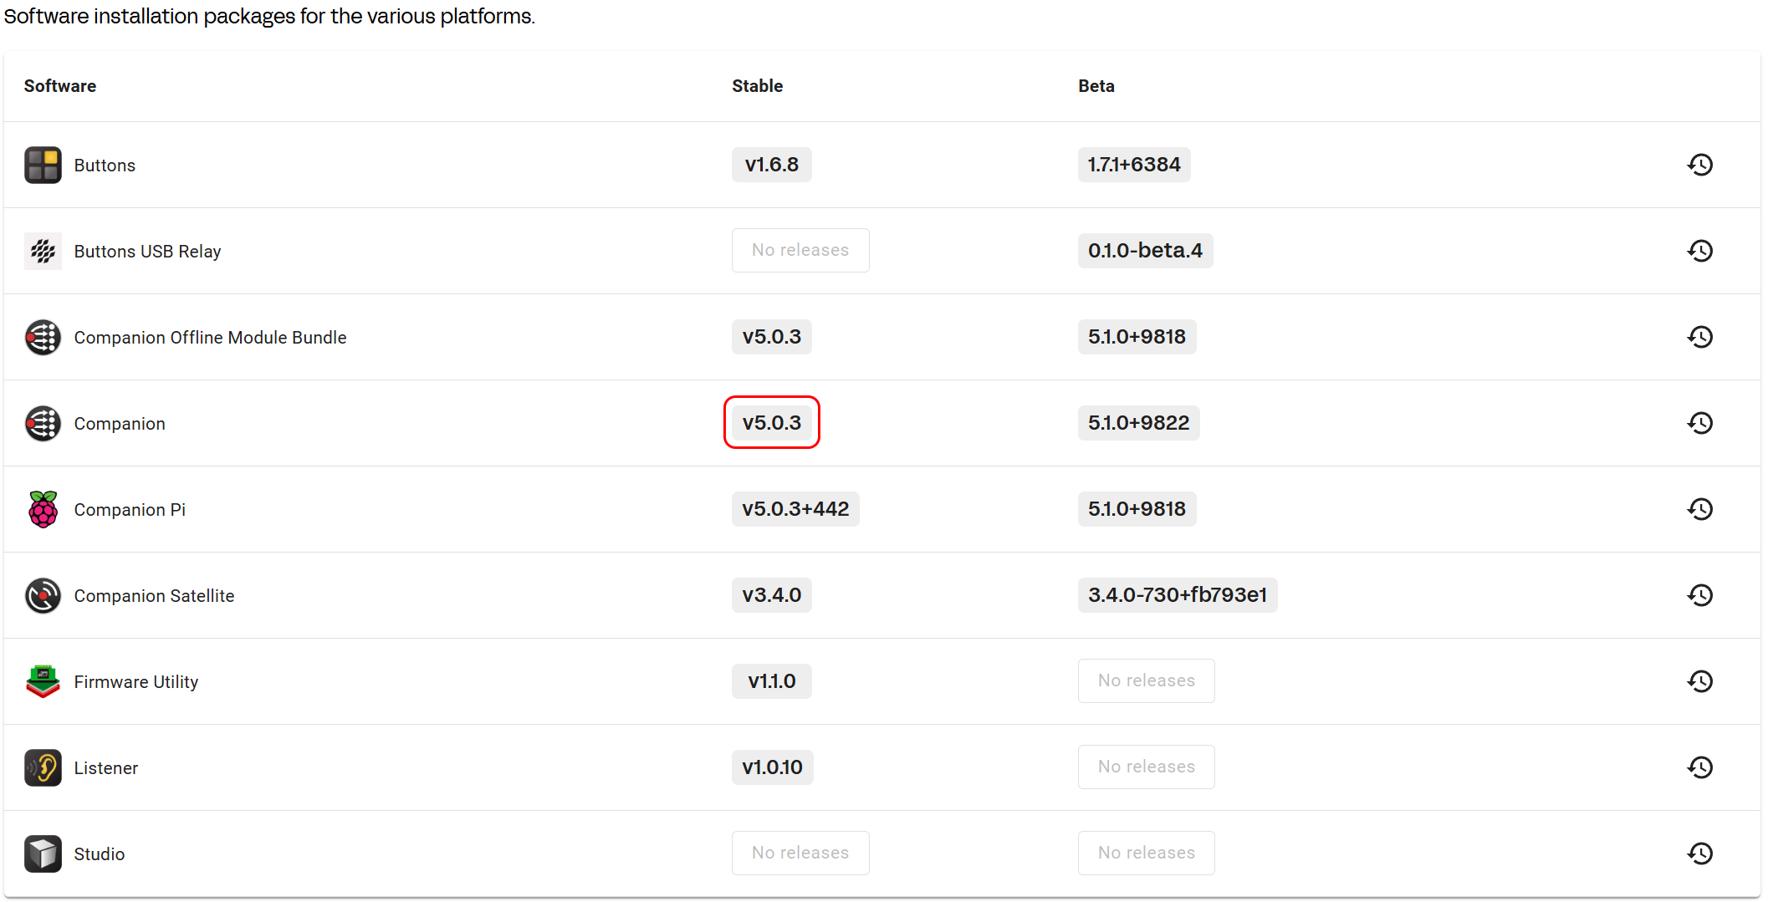Viewport: 1768px width, 902px height.
Task: Click the Stable column header
Action: [x=758, y=86]
